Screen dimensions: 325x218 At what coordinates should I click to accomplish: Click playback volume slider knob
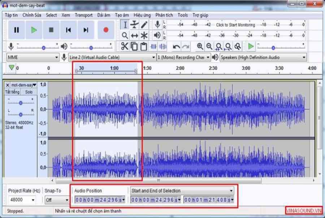[91, 48]
